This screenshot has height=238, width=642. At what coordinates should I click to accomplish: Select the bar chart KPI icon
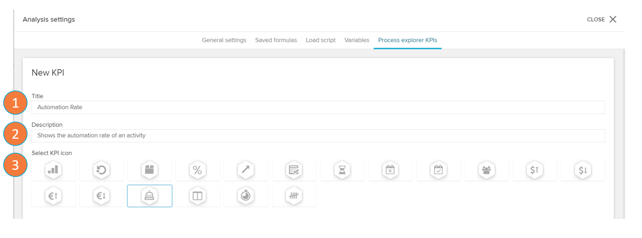tap(53, 170)
